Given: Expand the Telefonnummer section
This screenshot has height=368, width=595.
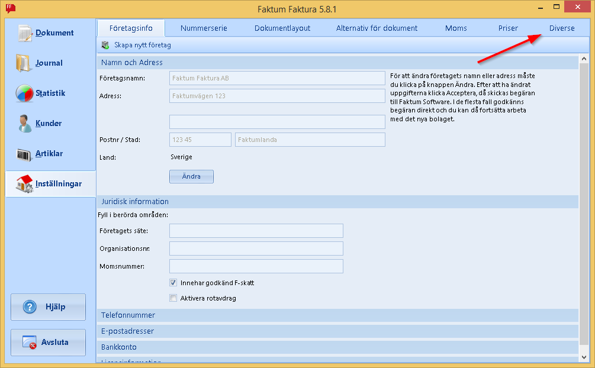Looking at the screenshot, I should coord(337,315).
